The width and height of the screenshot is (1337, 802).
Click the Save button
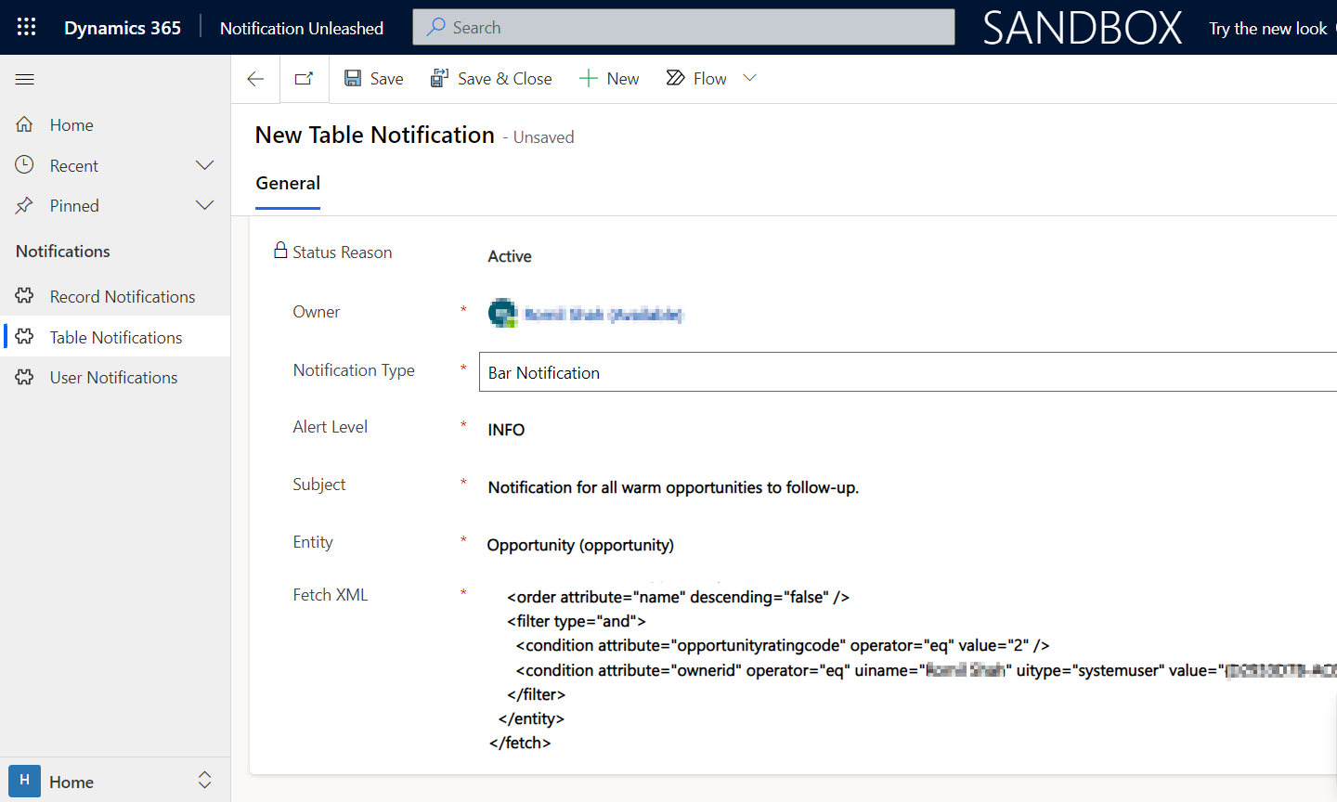[373, 79]
